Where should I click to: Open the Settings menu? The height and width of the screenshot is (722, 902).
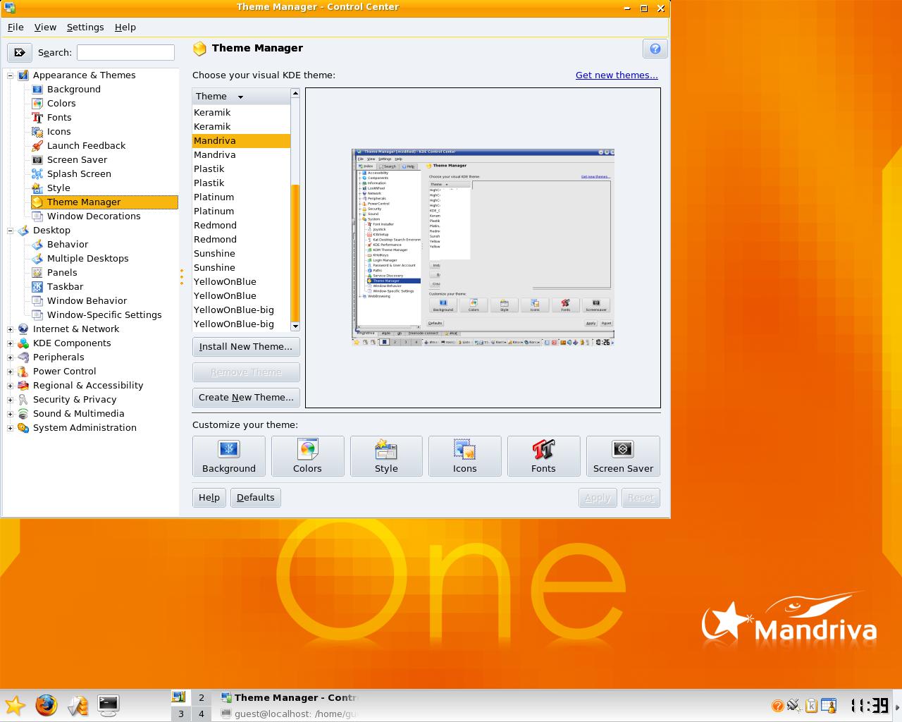coord(85,27)
